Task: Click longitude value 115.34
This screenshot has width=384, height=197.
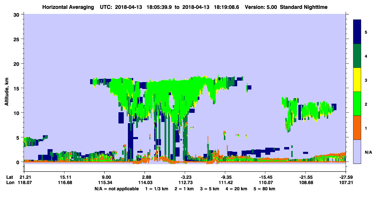Action: tap(105, 183)
